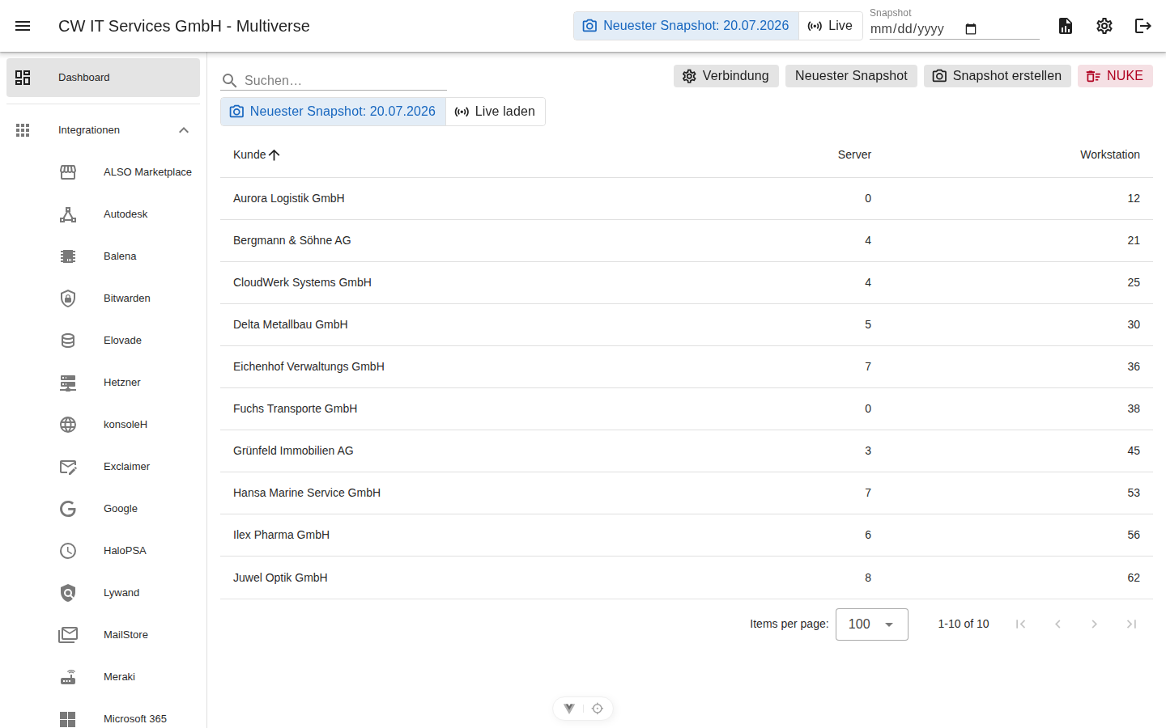Open the ALSO Marketplace integration
The height and width of the screenshot is (728, 1166).
pyautogui.click(x=126, y=172)
